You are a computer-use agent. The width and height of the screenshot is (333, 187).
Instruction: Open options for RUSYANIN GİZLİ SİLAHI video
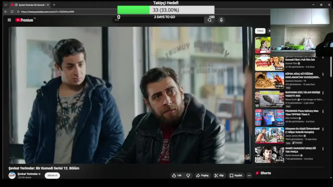[323, 93]
